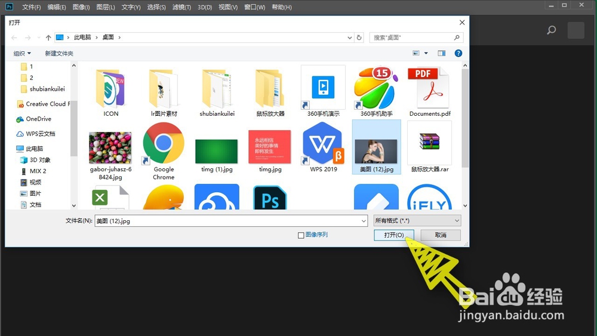Open the recent locations dropdown arrow
The height and width of the screenshot is (336, 597).
tap(39, 37)
